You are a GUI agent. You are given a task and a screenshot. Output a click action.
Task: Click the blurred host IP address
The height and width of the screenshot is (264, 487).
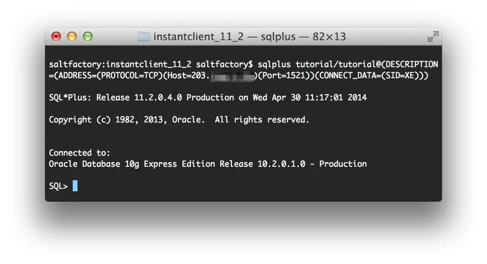(x=232, y=75)
